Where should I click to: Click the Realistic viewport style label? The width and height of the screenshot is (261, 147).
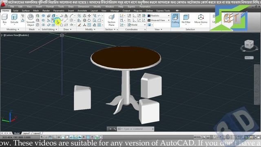tap(24, 35)
